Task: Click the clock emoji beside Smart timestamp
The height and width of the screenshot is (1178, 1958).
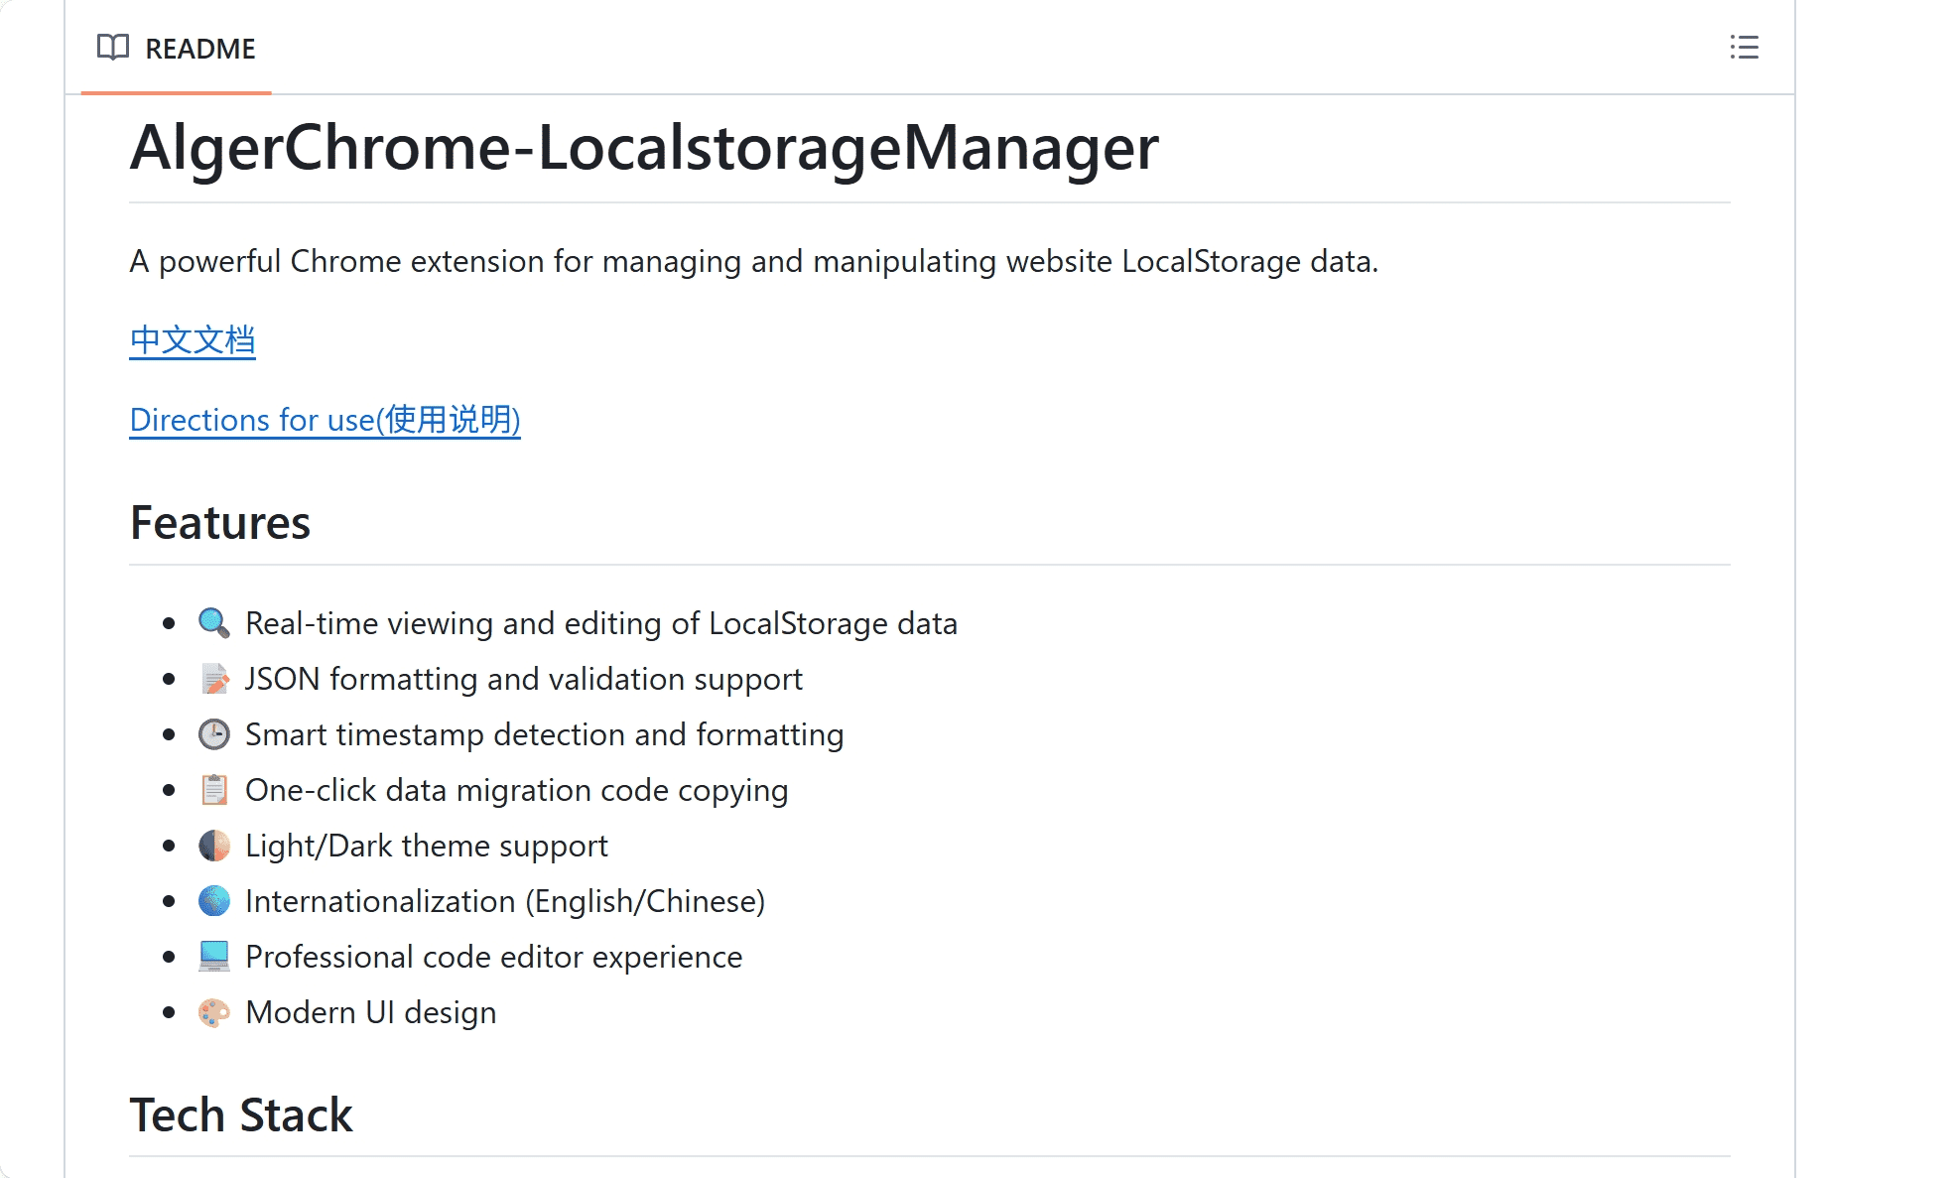Action: tap(214, 734)
